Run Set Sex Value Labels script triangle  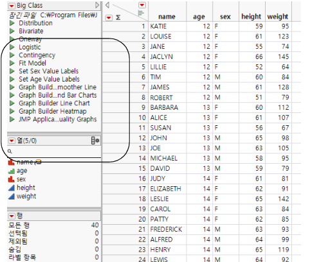pos(12,71)
